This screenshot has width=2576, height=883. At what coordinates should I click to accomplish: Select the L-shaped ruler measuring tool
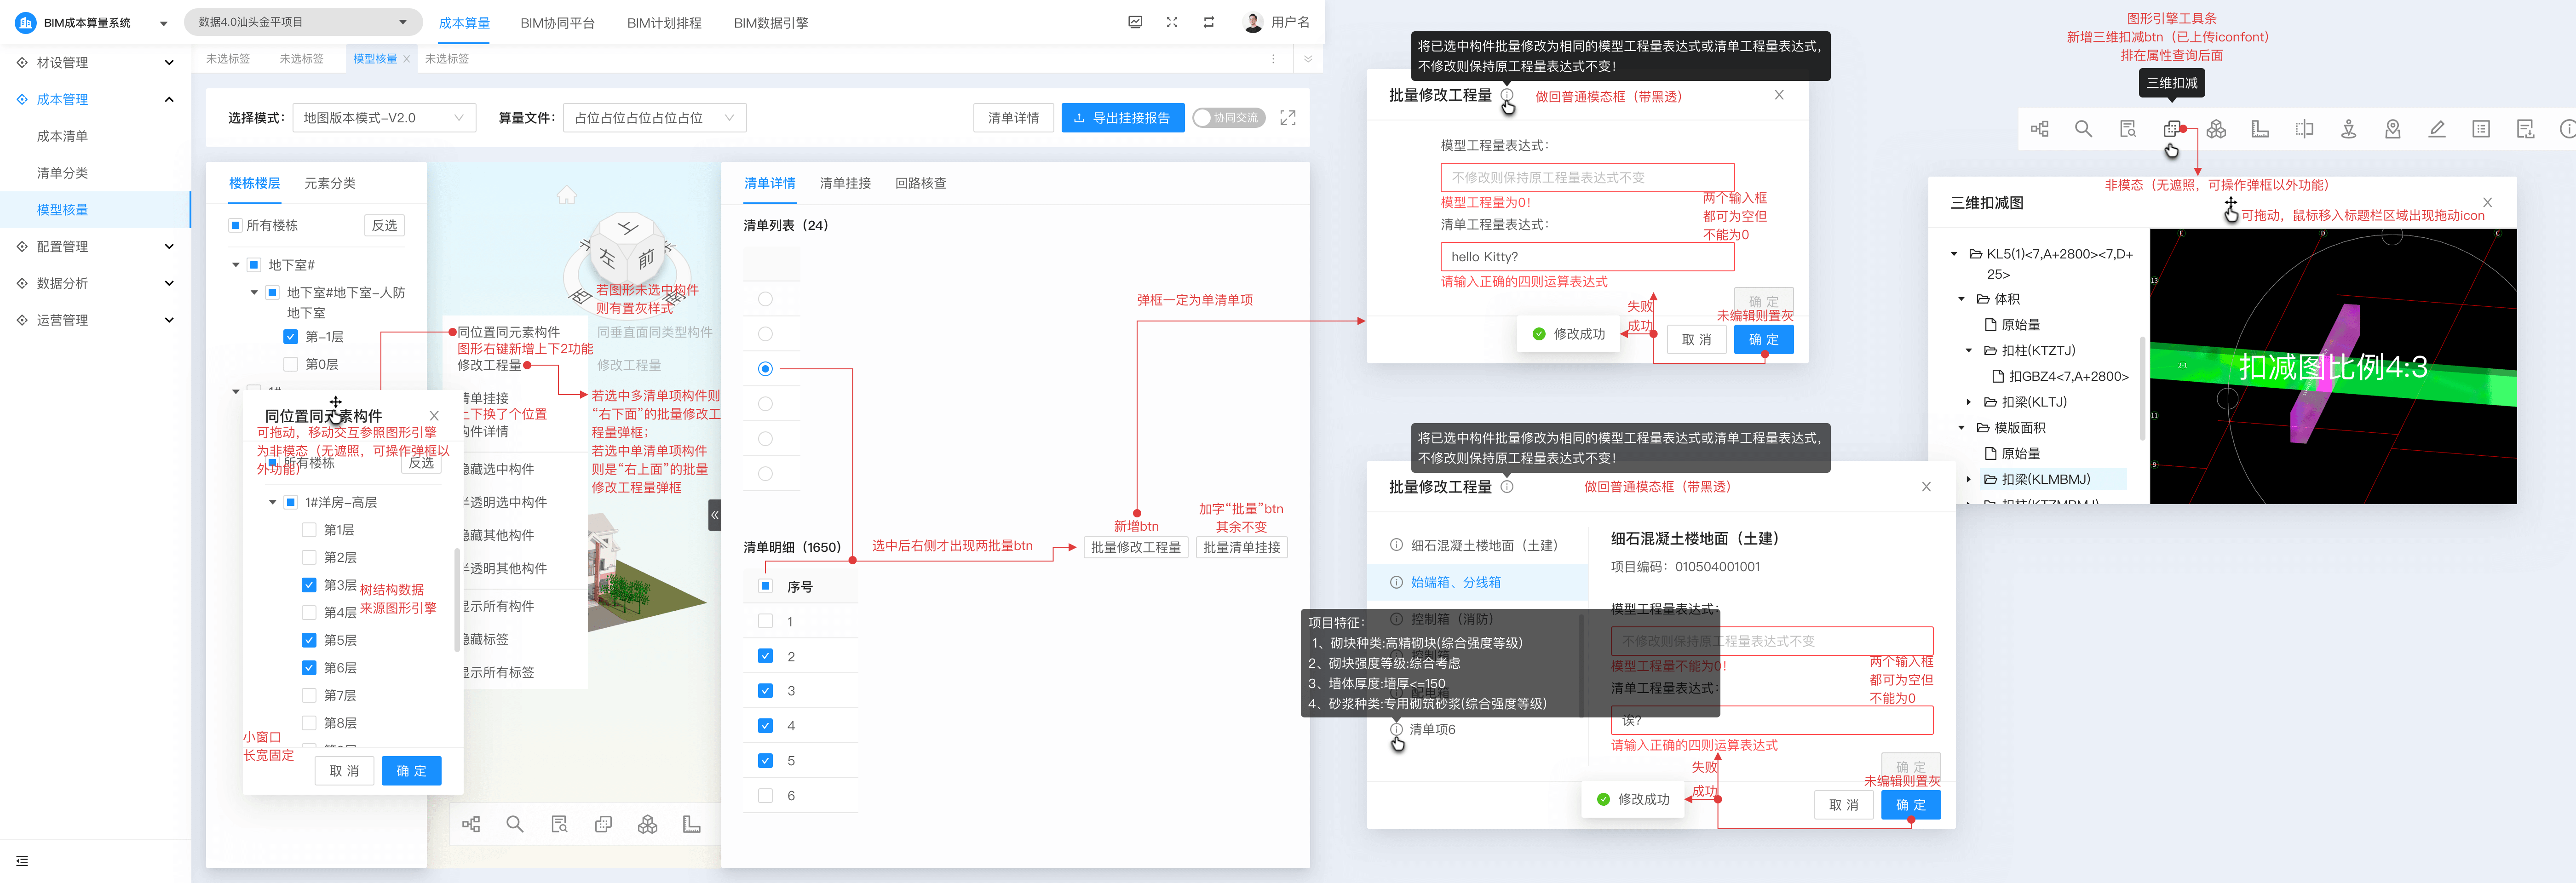[x=2260, y=129]
